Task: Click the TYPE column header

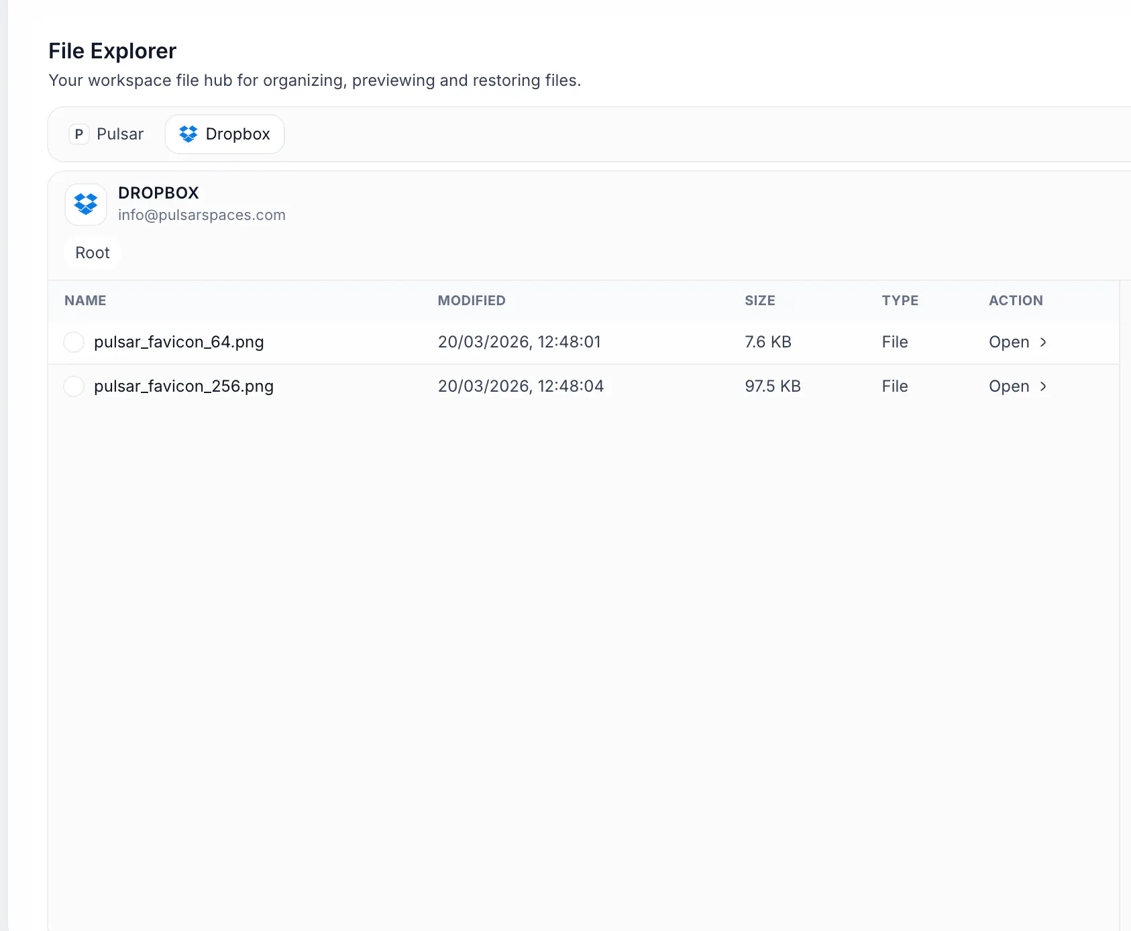Action: coord(900,300)
